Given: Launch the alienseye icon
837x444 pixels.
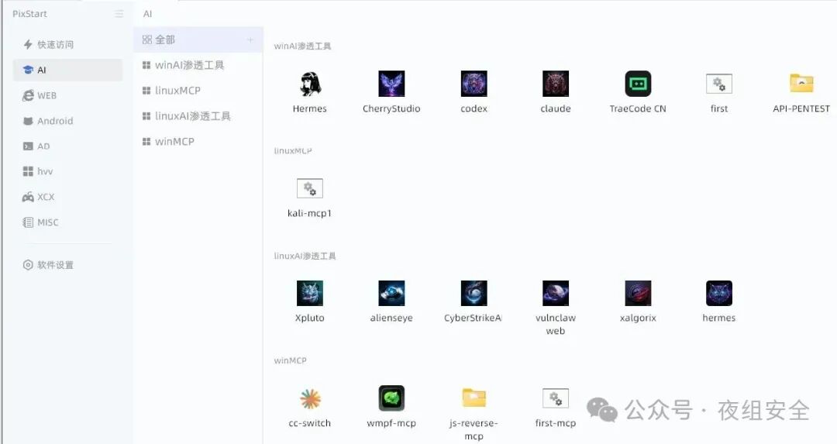Looking at the screenshot, I should click(391, 293).
